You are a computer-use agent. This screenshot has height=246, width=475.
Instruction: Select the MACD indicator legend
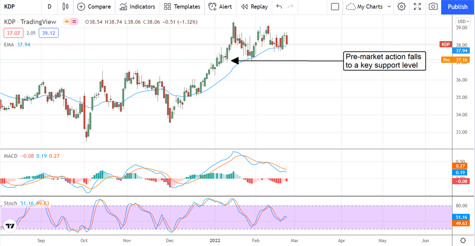[x=11, y=156]
